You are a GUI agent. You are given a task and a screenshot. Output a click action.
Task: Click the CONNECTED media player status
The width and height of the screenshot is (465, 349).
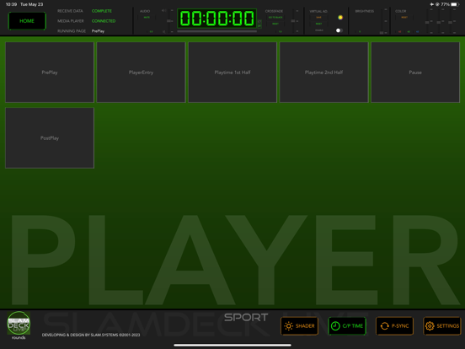click(104, 21)
